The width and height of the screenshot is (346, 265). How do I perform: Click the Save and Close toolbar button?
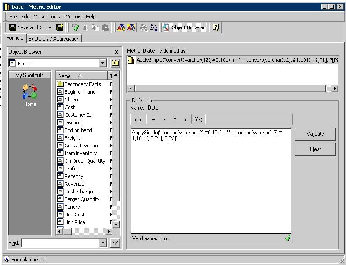click(x=30, y=27)
